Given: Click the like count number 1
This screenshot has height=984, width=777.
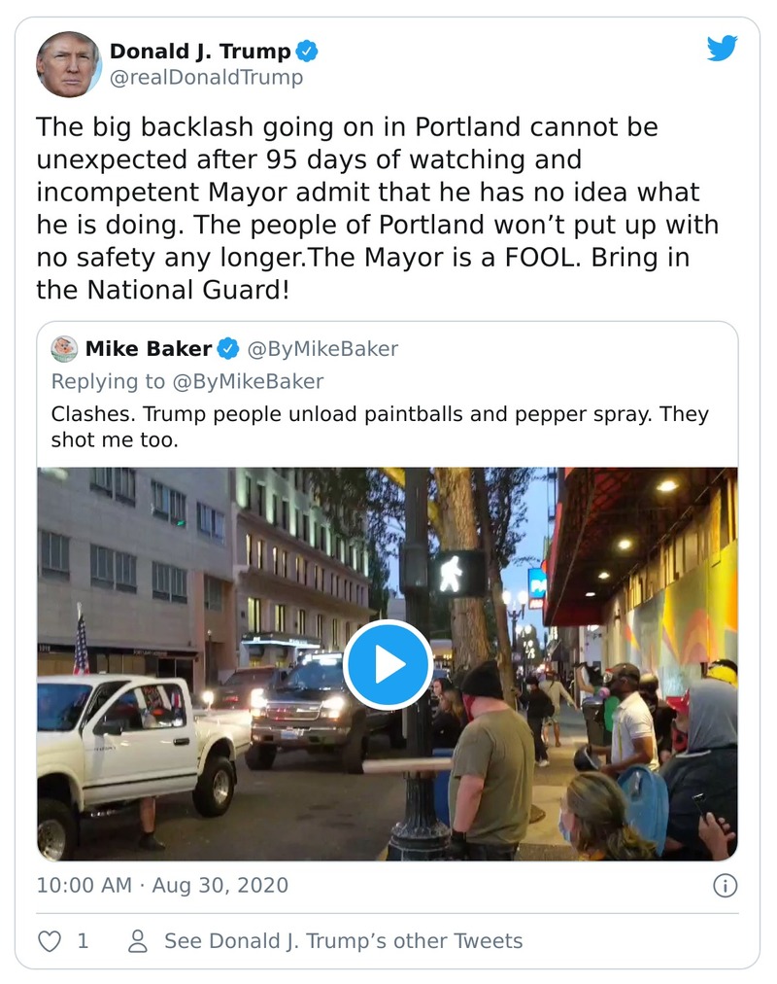Looking at the screenshot, I should (83, 940).
